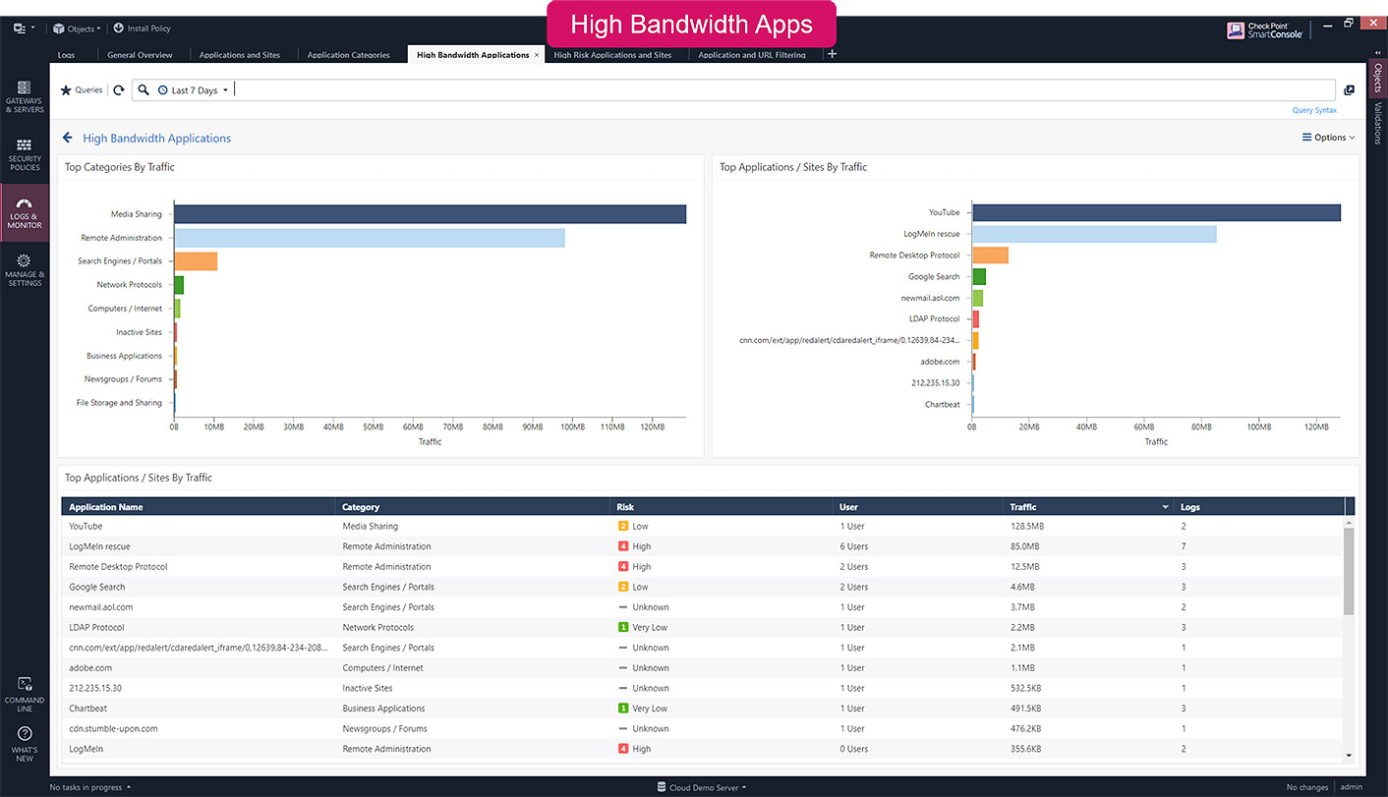Click the Search Engines / Portals bar
1388x797 pixels.
[196, 261]
